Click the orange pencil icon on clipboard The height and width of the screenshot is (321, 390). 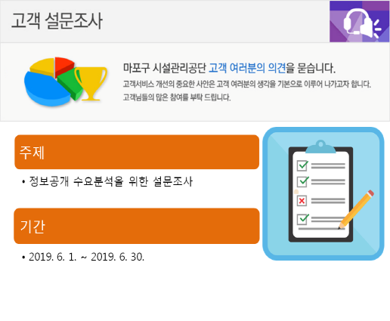pyautogui.click(x=356, y=209)
